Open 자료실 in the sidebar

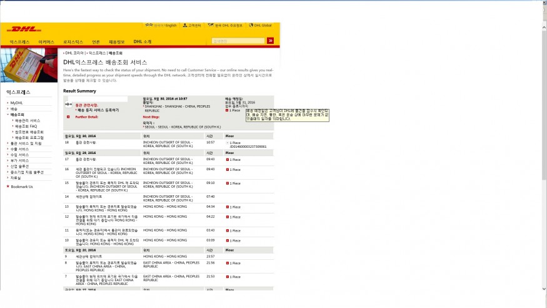click(x=16, y=178)
